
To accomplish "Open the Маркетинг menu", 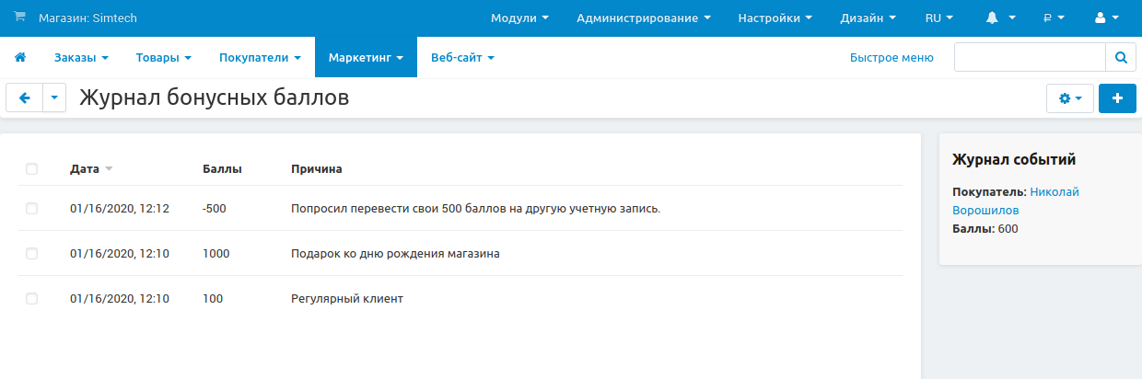I will point(366,58).
